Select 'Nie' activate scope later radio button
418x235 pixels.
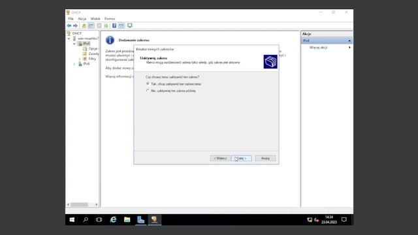[148, 91]
